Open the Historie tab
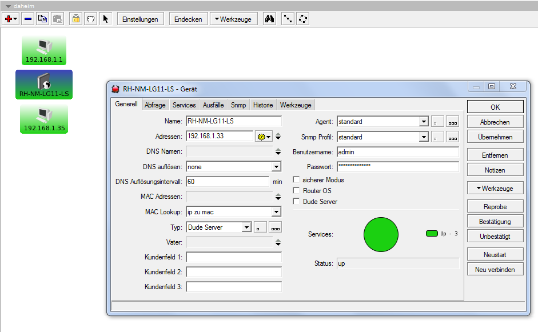Viewport: 538px width, 332px height. [263, 105]
